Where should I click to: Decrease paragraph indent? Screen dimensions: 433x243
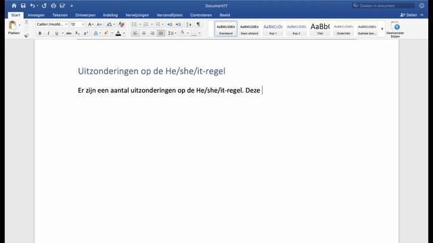pos(170,24)
